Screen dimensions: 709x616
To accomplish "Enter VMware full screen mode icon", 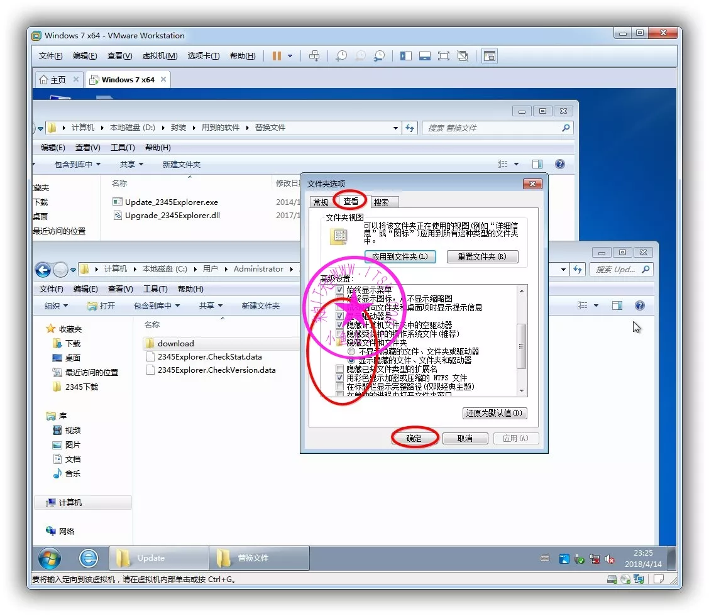I will click(x=444, y=56).
